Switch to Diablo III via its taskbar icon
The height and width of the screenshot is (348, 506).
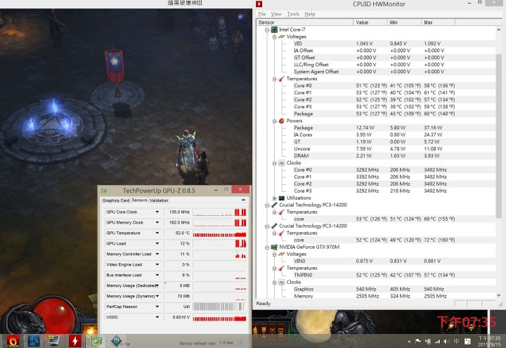[116, 341]
